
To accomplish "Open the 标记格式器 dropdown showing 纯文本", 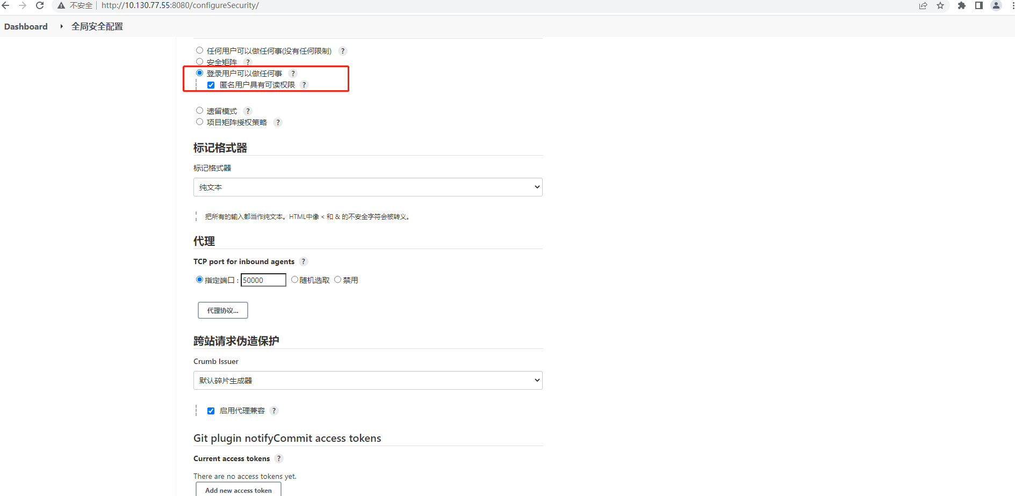I will [368, 187].
